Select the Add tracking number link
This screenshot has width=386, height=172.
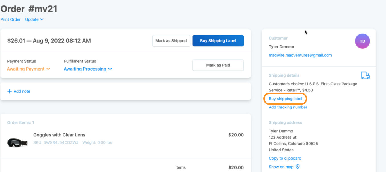click(288, 107)
